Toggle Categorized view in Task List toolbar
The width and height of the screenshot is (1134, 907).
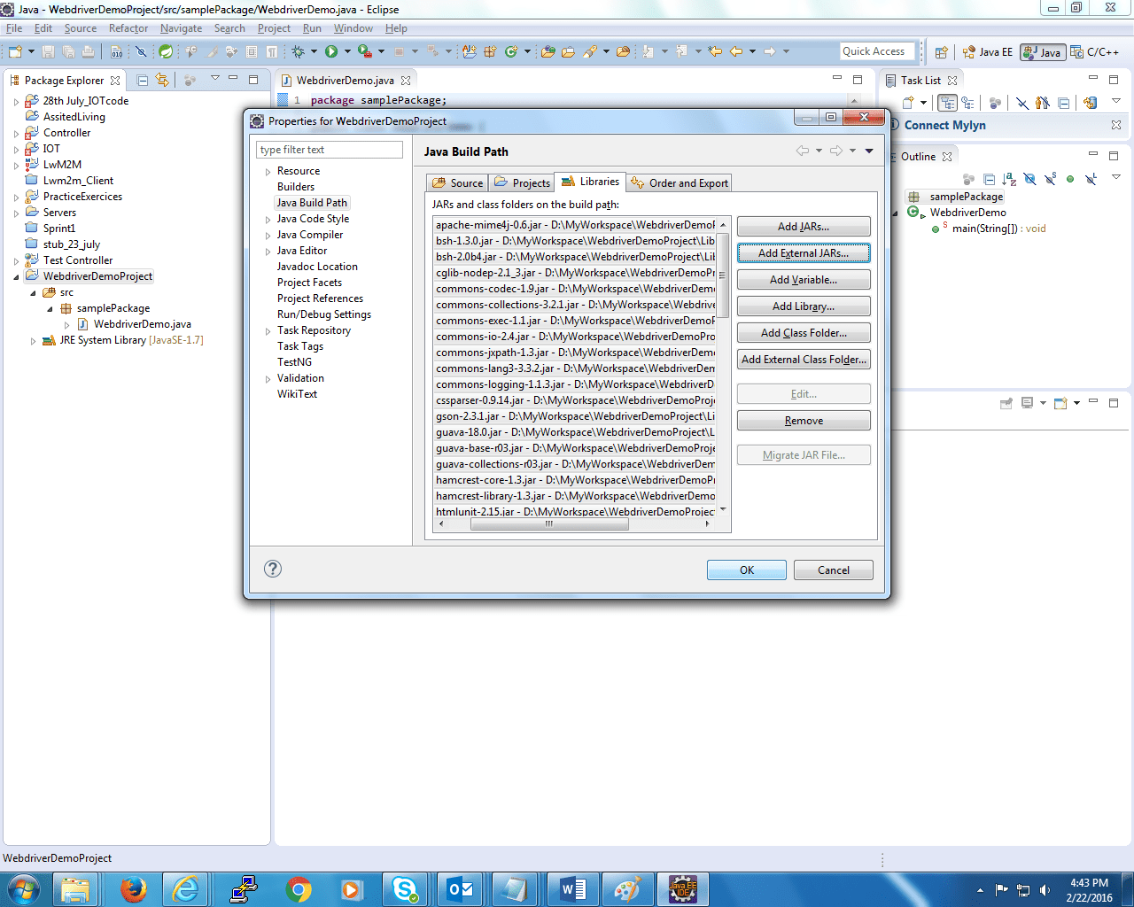(x=948, y=103)
